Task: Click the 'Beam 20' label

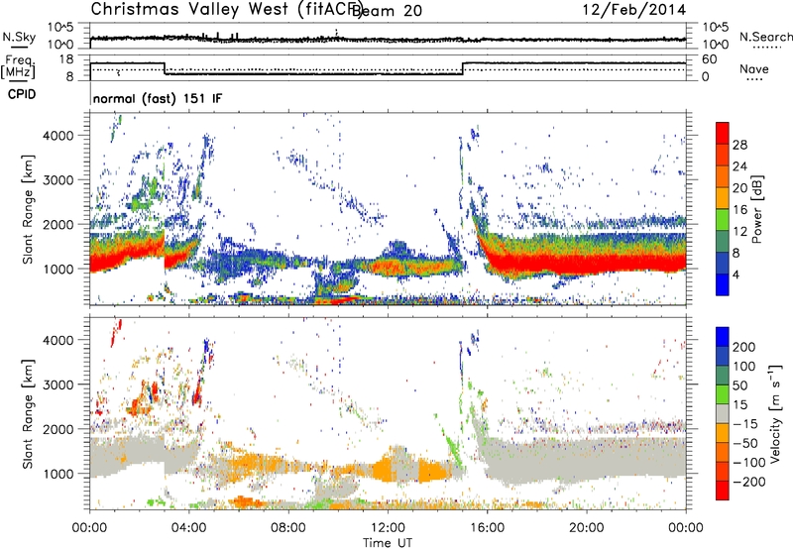Action: pos(387,11)
